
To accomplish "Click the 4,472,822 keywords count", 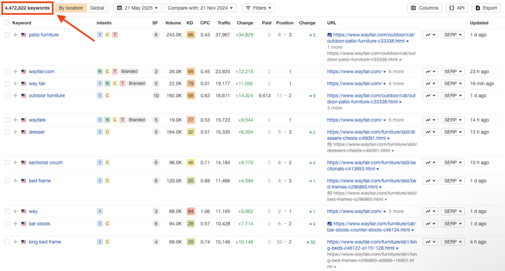I will point(27,8).
